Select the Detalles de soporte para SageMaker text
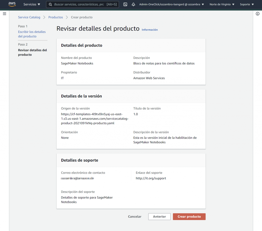The height and width of the screenshot is (231, 262). pyautogui.click(x=87, y=200)
